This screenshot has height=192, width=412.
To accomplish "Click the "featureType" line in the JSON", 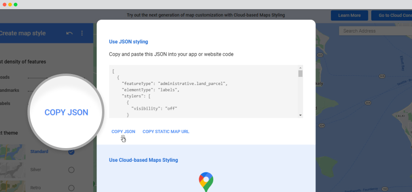I will tap(174, 84).
